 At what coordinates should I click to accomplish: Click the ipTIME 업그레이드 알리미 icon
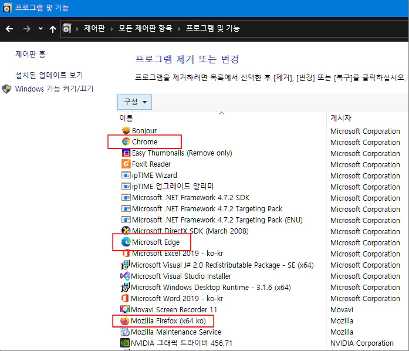[126, 186]
